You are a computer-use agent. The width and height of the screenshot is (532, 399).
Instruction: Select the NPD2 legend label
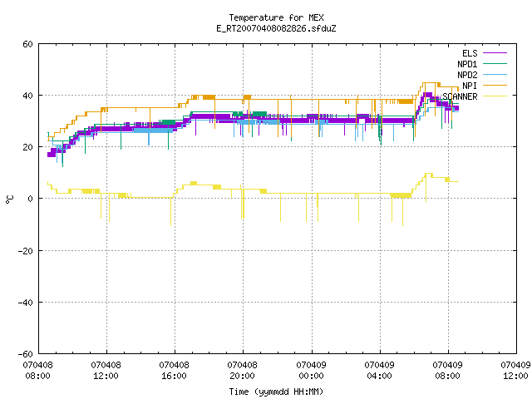[467, 75]
